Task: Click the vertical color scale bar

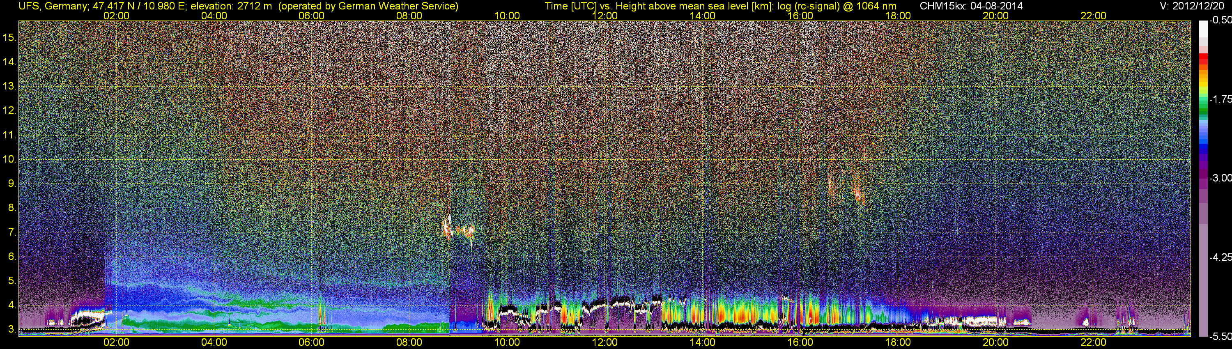Action: (1203, 178)
